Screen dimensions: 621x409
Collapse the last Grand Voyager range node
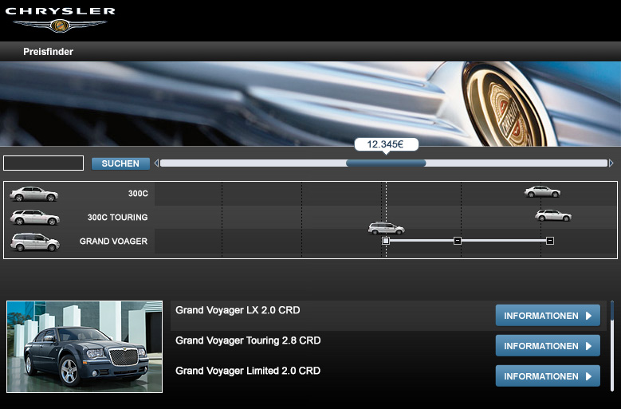pyautogui.click(x=550, y=240)
